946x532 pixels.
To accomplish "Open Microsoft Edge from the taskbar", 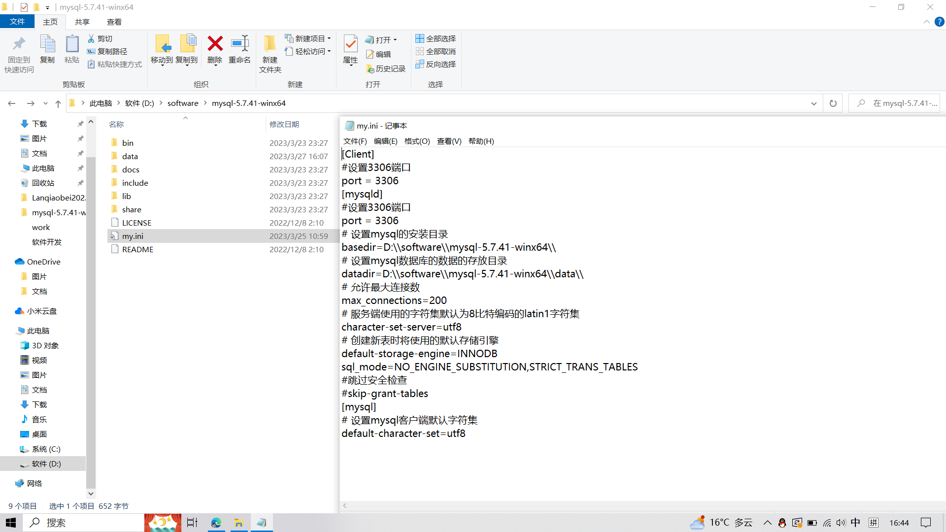I will 216,523.
